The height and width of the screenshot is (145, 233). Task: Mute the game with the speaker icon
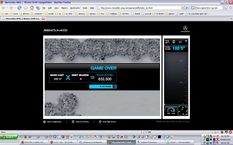click(186, 41)
